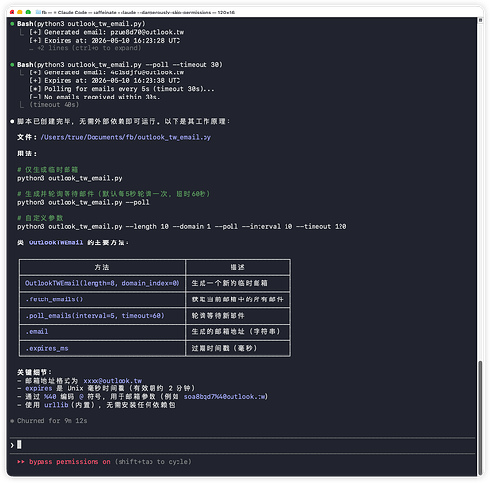Click the red close window button
490x483 pixels.
(x=12, y=12)
